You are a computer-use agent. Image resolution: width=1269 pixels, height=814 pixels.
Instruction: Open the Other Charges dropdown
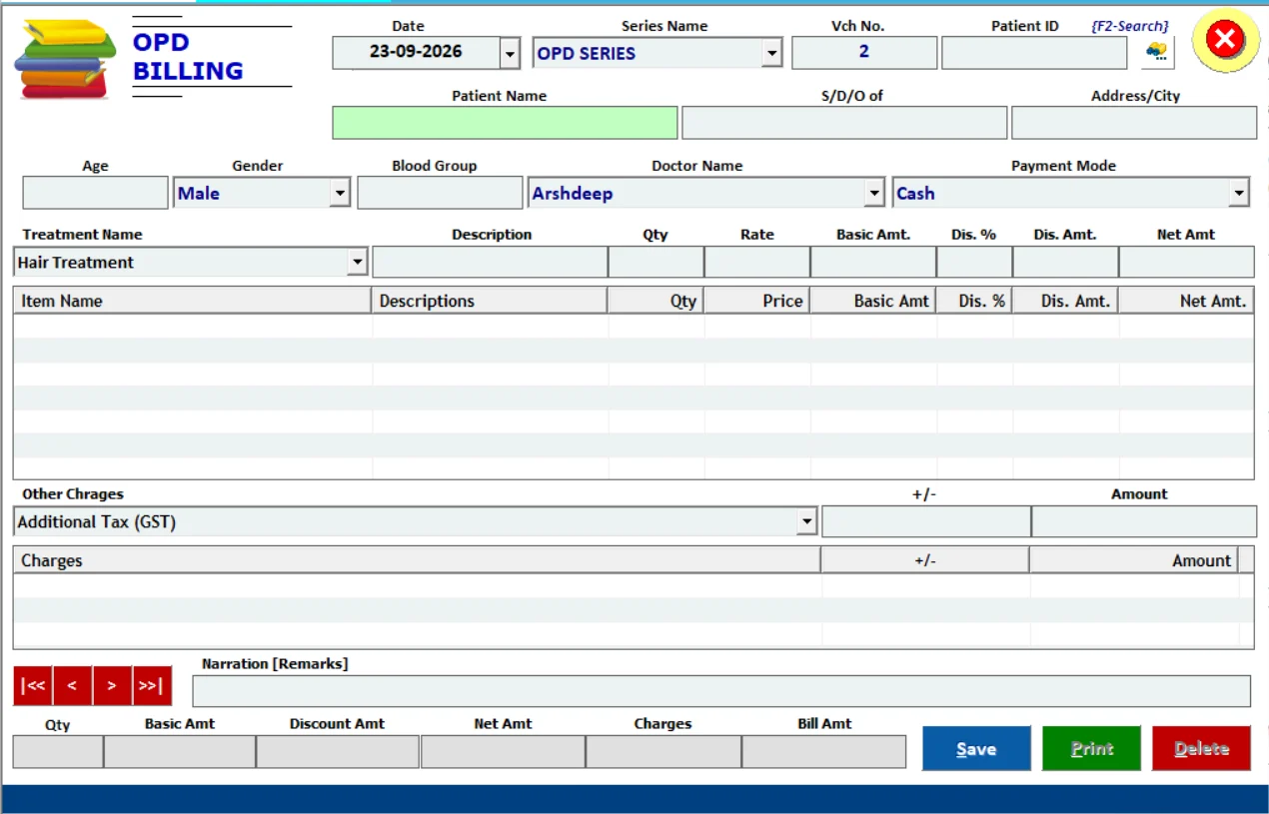tap(806, 521)
